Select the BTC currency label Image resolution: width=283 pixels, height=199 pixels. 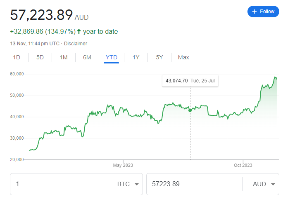click(x=124, y=184)
